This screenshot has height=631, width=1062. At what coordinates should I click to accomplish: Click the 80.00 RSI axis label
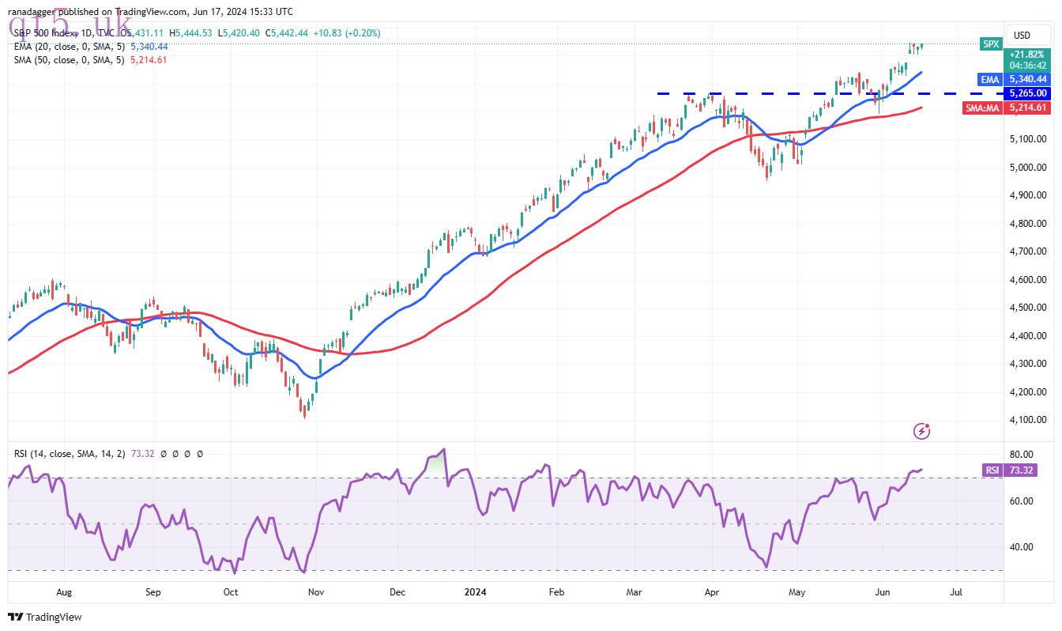click(1022, 455)
